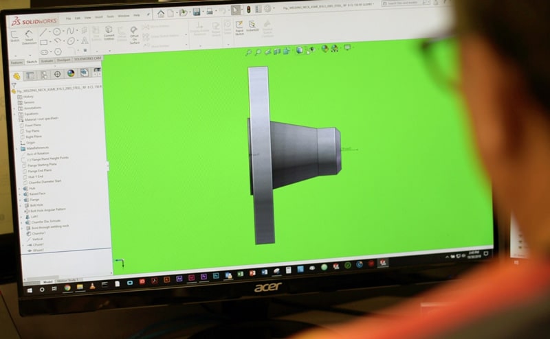Click Convert Entities tool
This screenshot has height=339, width=550.
tap(109, 32)
